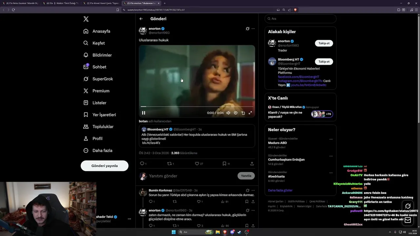The image size is (420, 236).
Task: Click Gönderi yayınla button
Action: [104, 166]
